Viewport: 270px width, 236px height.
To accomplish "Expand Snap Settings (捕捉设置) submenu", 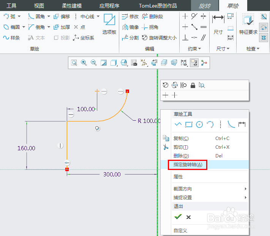I will (x=210, y=197).
